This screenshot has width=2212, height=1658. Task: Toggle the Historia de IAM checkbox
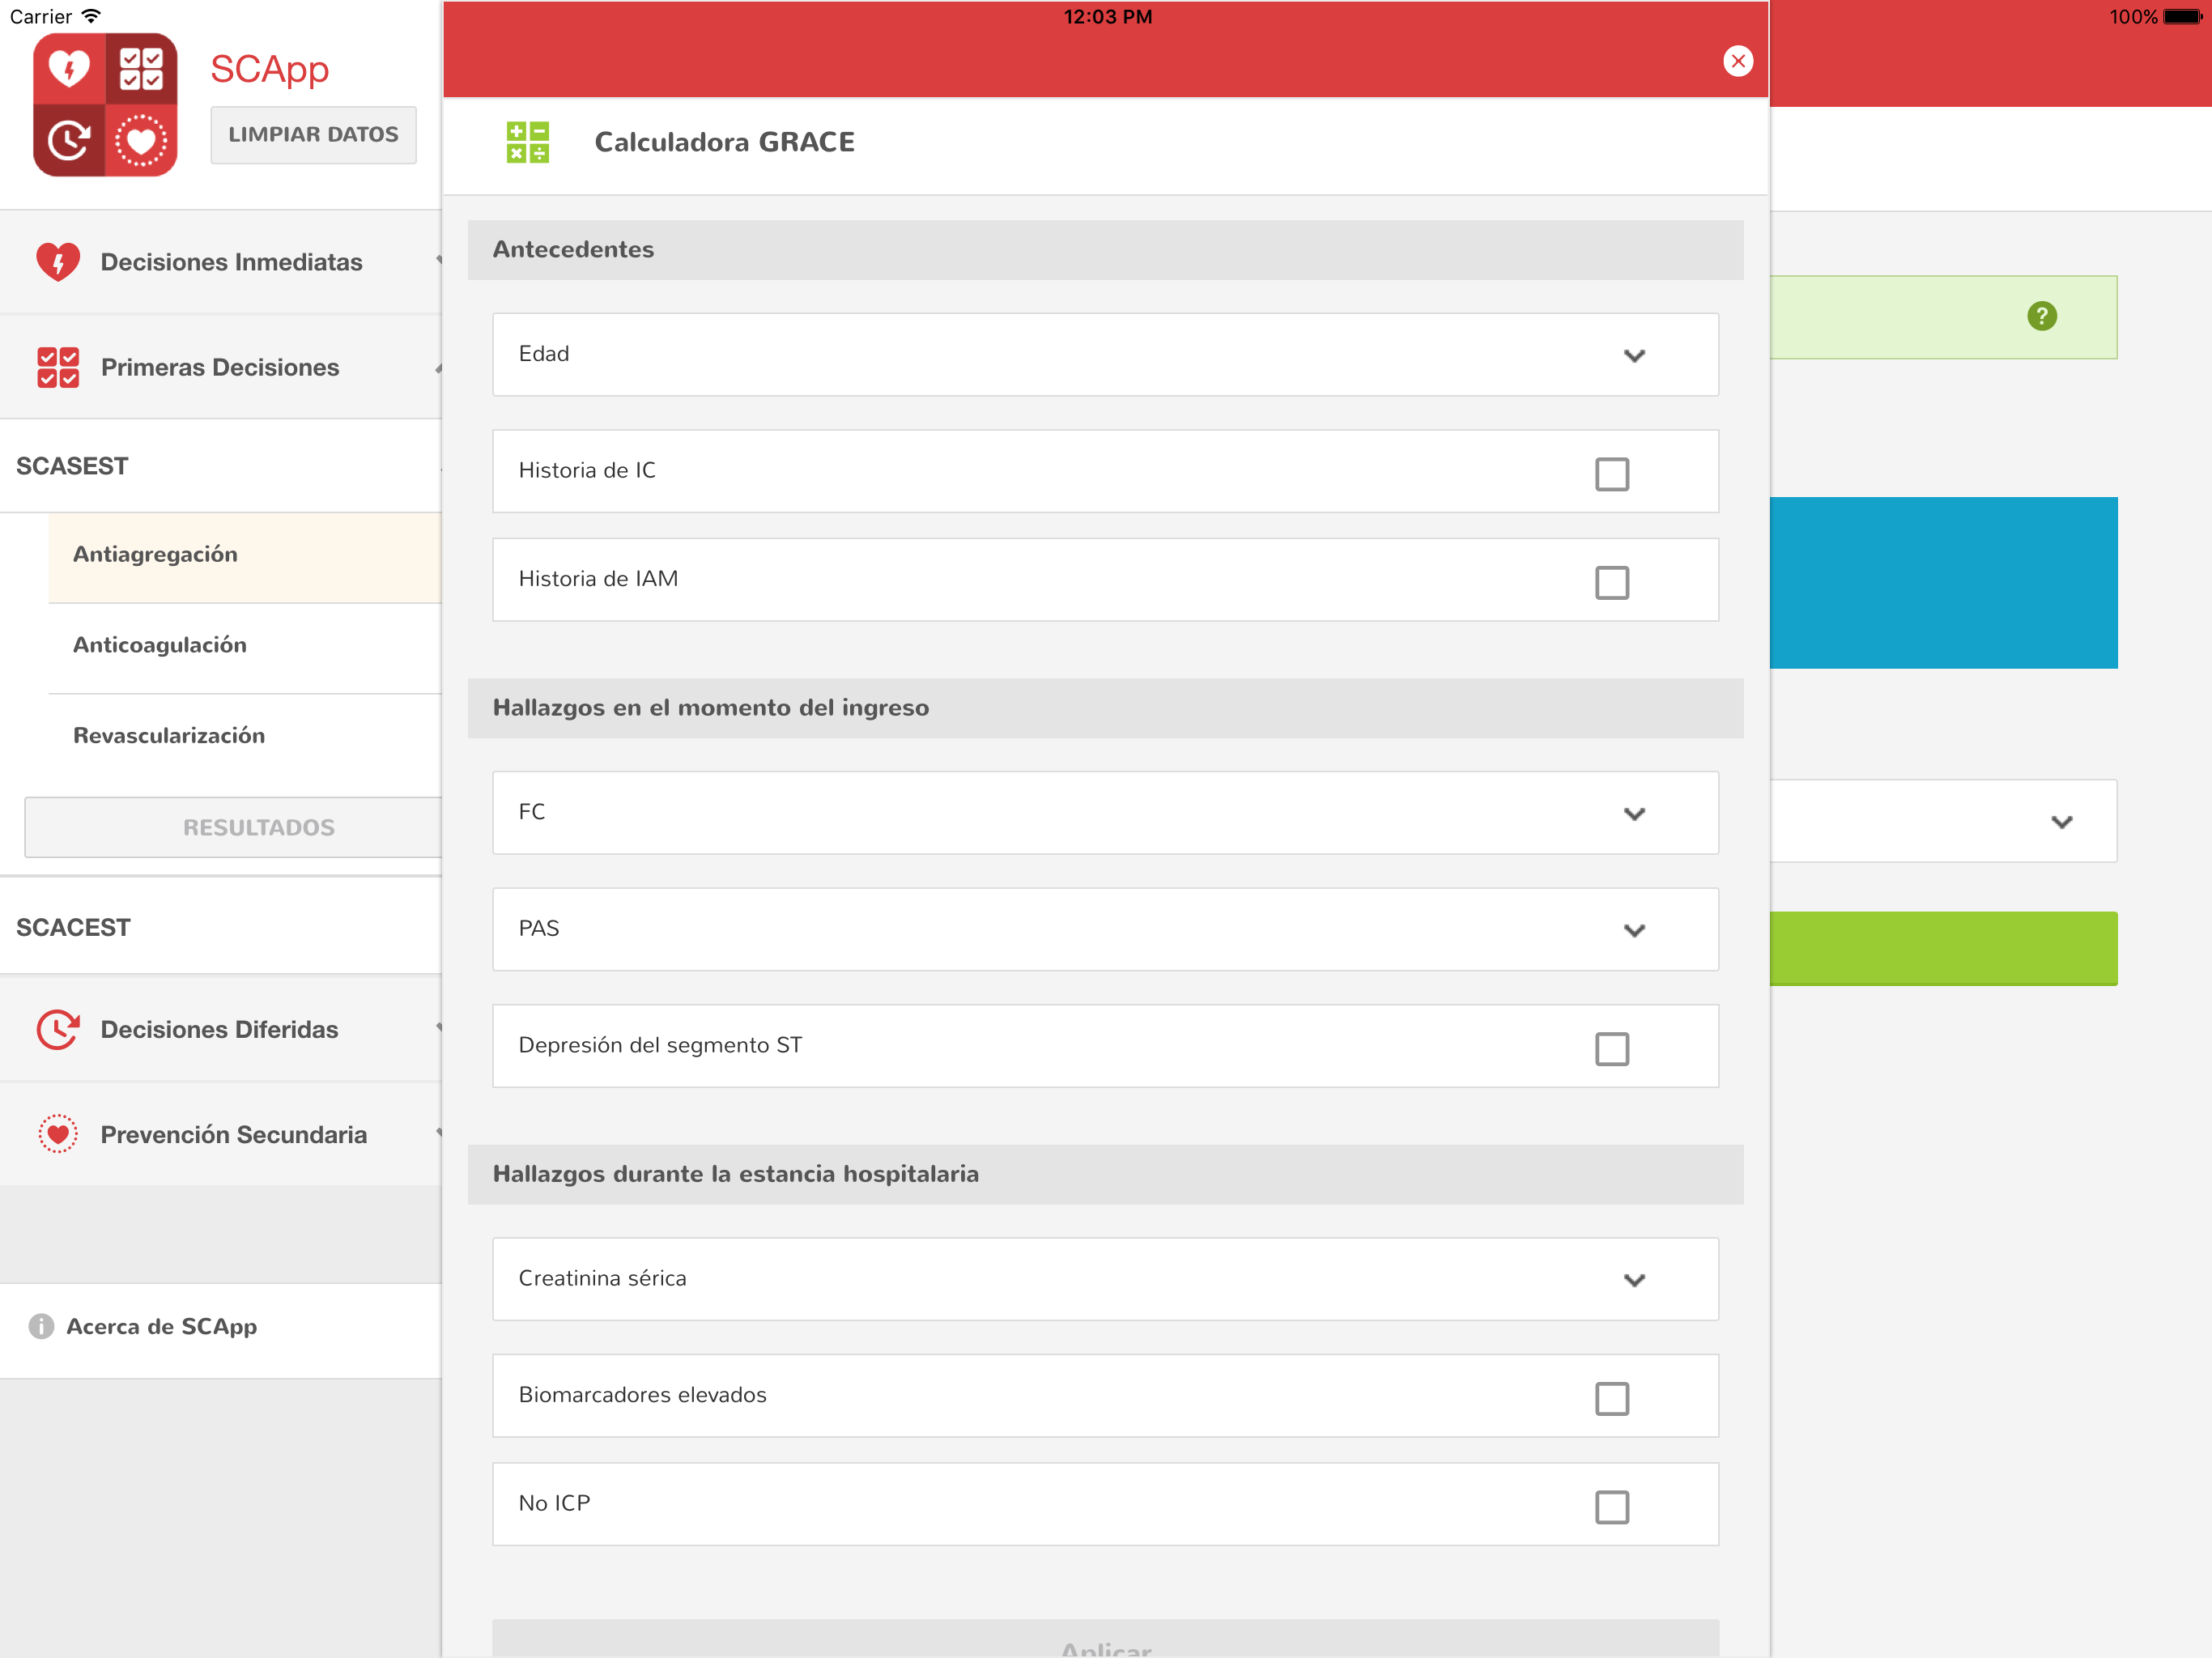point(1611,582)
